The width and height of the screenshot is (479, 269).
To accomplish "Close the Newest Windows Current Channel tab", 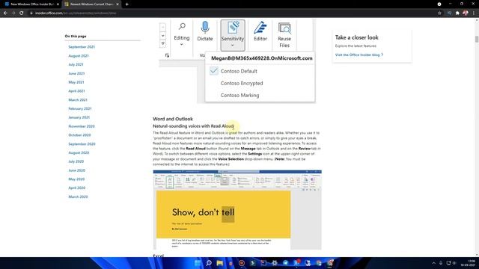I will pyautogui.click(x=118, y=4).
